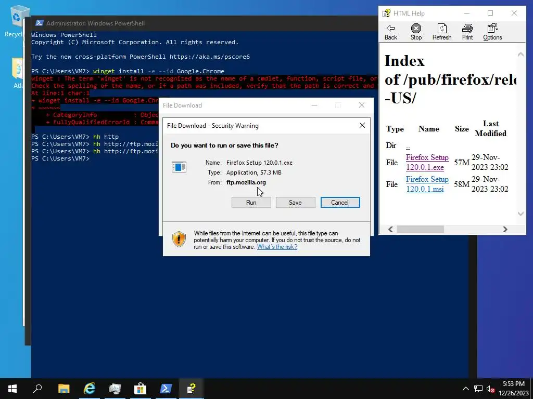Open File Explorer from taskbar

point(64,389)
